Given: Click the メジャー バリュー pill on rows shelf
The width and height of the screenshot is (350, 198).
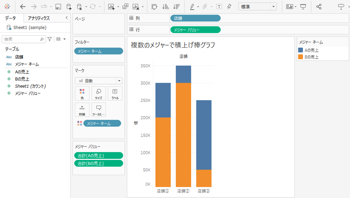Looking at the screenshot, I should pos(195,30).
